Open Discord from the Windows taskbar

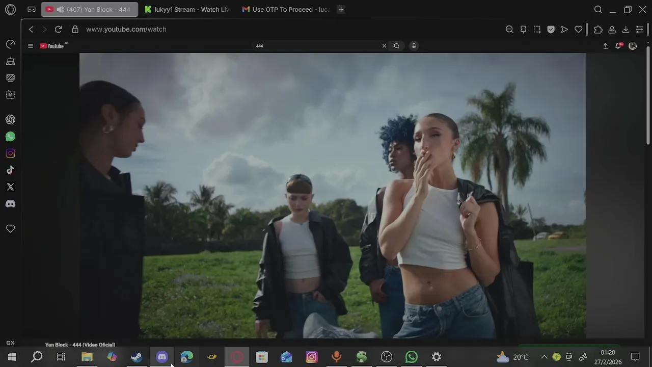click(162, 357)
